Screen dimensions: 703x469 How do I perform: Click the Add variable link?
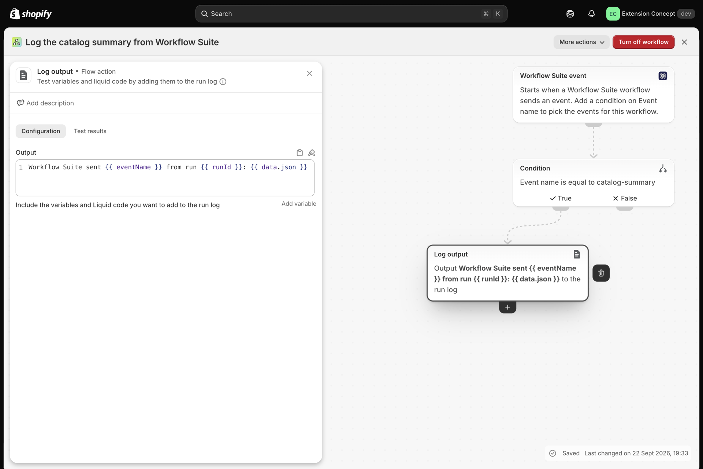point(299,204)
